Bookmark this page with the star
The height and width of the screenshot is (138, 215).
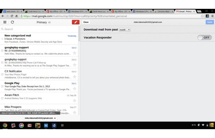pyautogui.click(x=202, y=16)
